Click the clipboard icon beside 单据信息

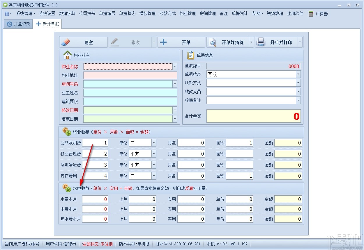click(x=191, y=55)
